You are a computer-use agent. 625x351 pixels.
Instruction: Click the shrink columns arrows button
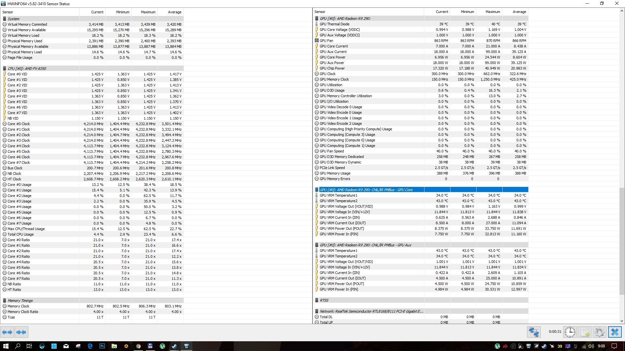(x=21, y=332)
